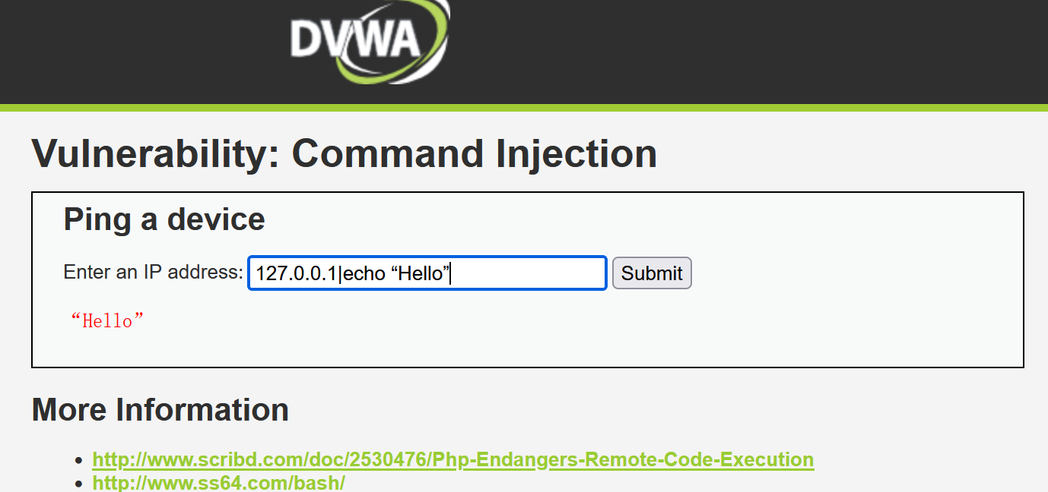Place cursor on "127.0.0.1" in the input
The width and height of the screenshot is (1048, 492).
click(297, 273)
